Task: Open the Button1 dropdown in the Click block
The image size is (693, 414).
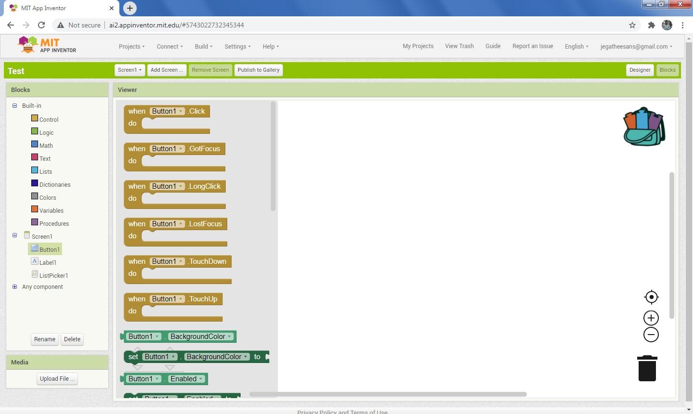Action: pyautogui.click(x=181, y=111)
